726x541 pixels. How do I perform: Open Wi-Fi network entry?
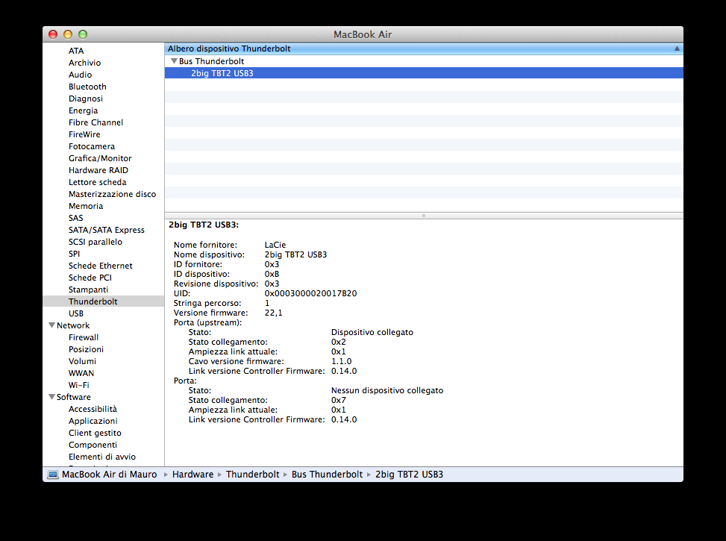(x=78, y=385)
